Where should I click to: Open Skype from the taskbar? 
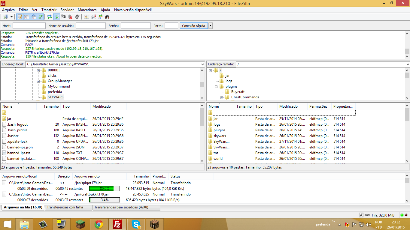point(136,224)
